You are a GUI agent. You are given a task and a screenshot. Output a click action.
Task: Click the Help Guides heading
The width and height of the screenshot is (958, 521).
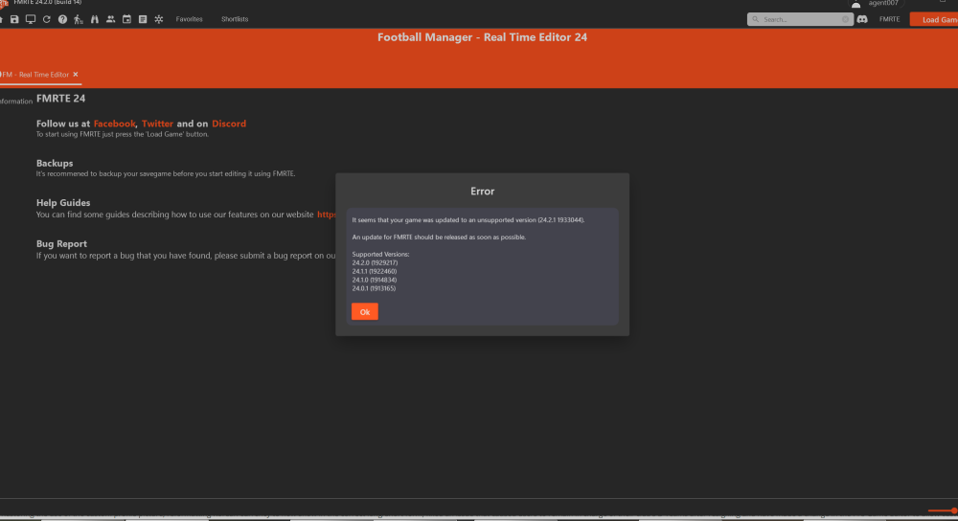[x=63, y=203]
